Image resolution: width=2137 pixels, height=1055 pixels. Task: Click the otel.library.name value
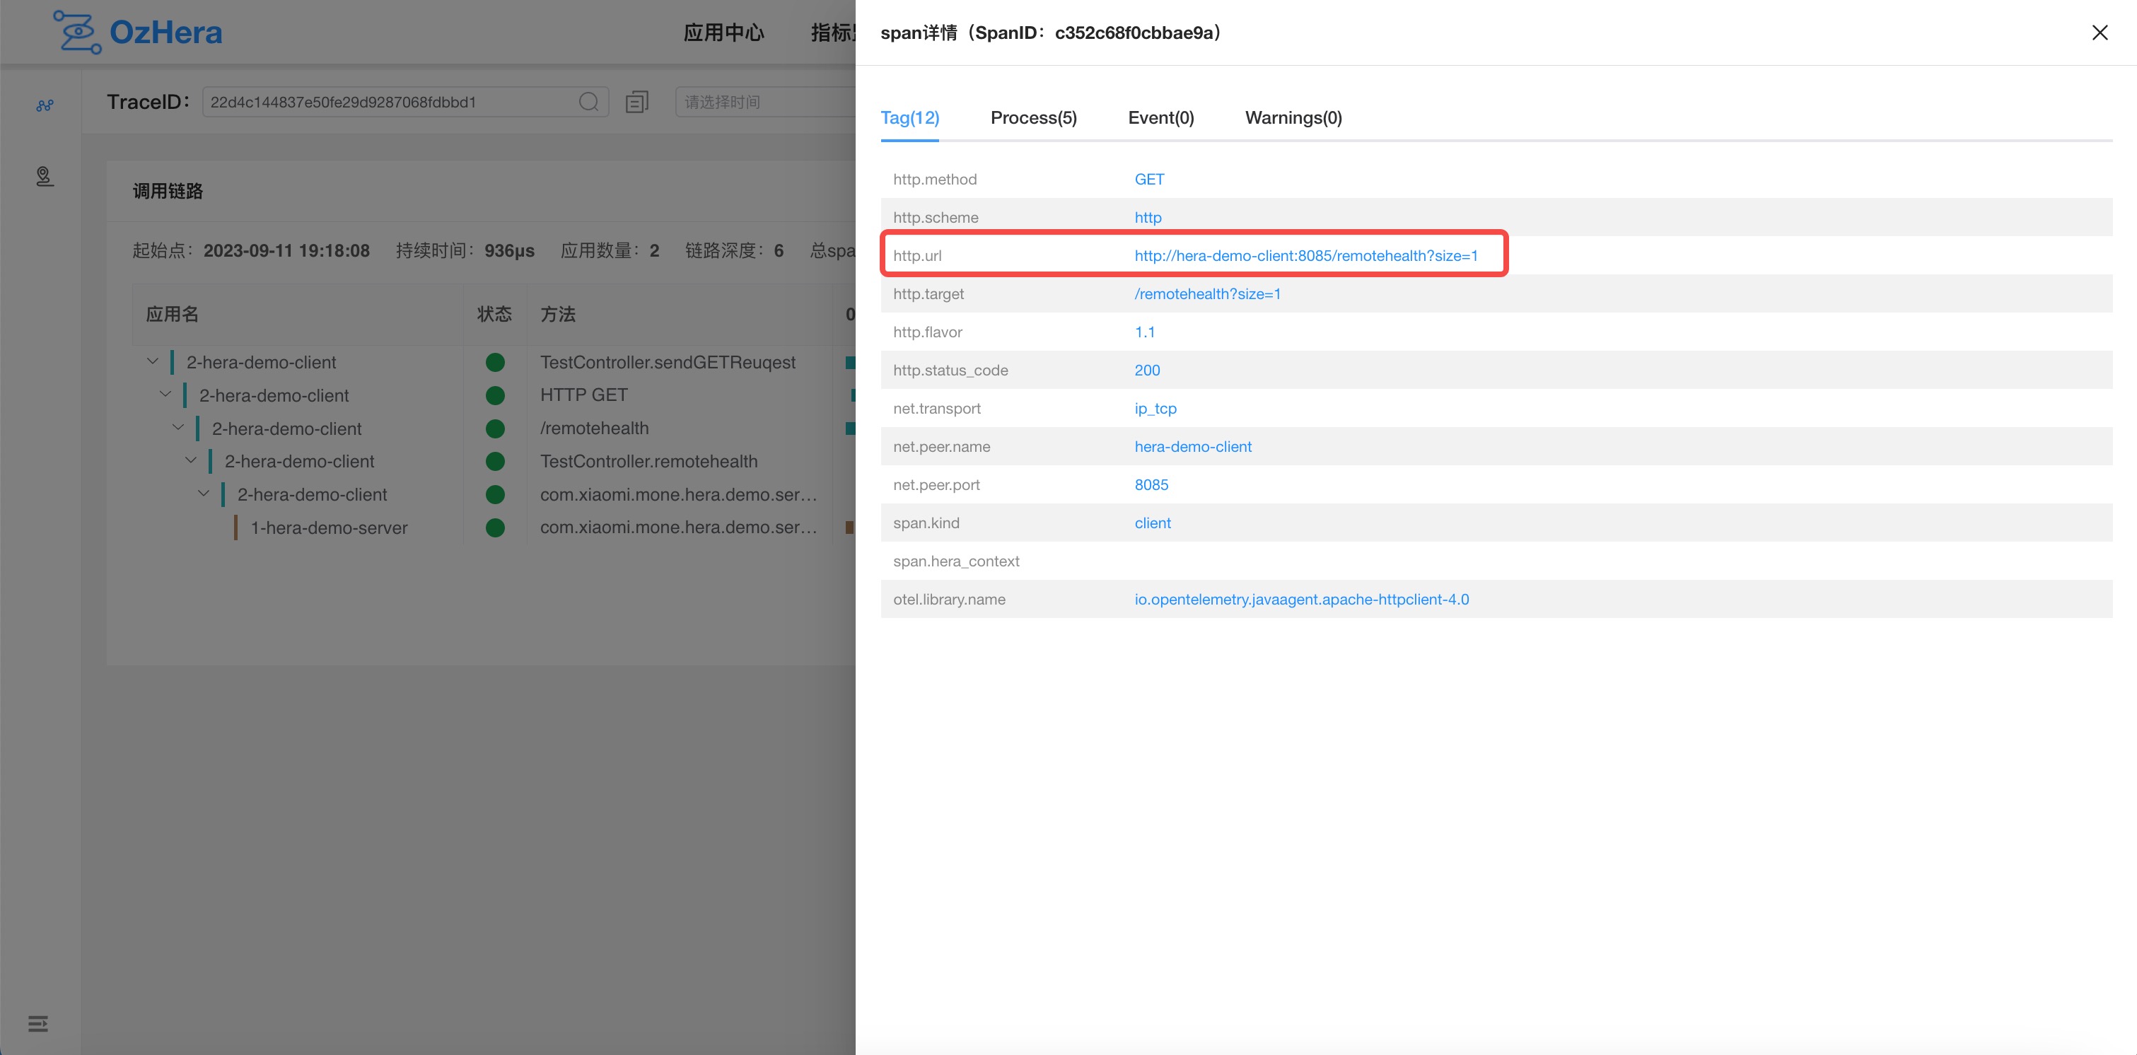click(1300, 599)
